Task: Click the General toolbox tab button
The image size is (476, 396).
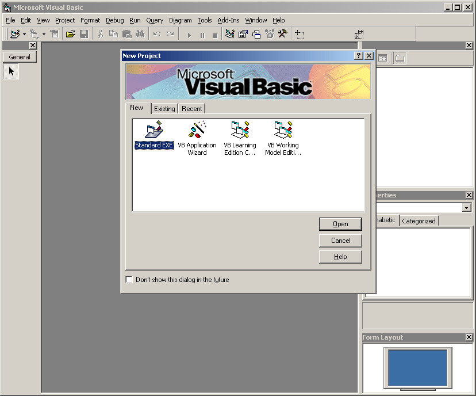Action: [x=20, y=57]
